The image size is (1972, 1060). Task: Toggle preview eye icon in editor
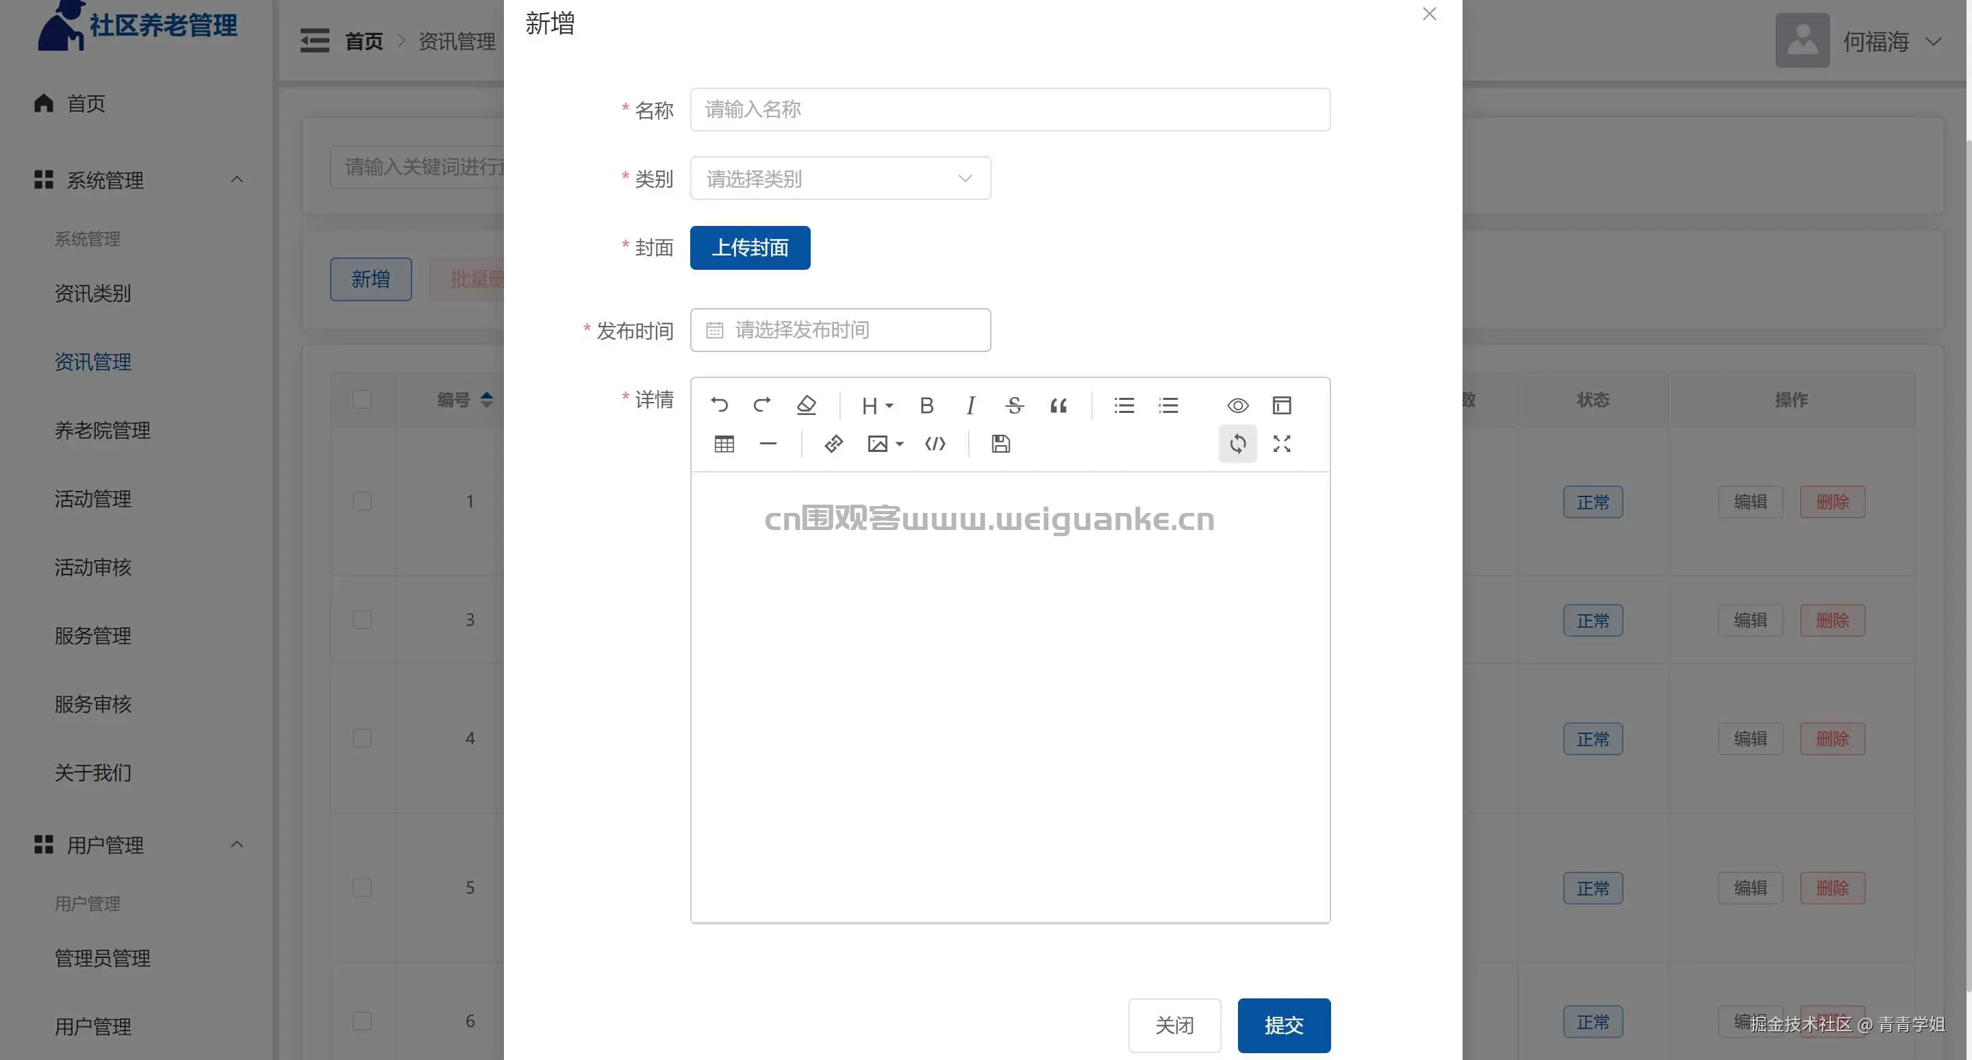(1238, 405)
